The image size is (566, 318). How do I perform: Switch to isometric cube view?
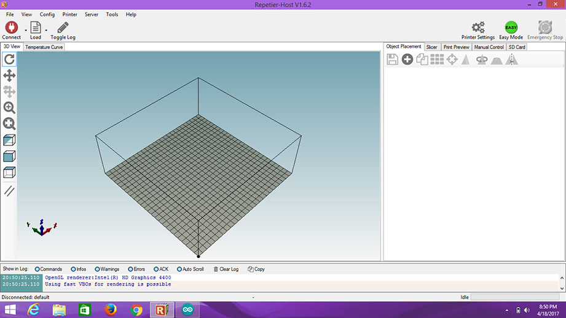pyautogui.click(x=9, y=140)
